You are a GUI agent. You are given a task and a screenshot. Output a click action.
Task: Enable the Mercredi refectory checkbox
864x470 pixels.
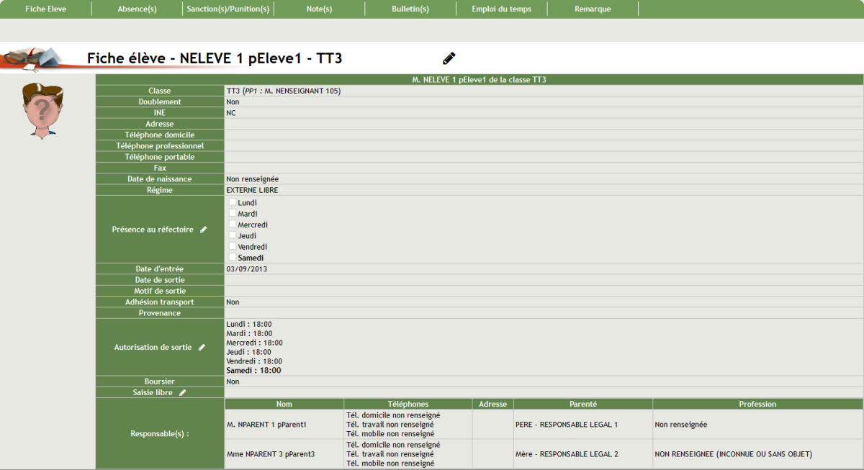(x=233, y=224)
